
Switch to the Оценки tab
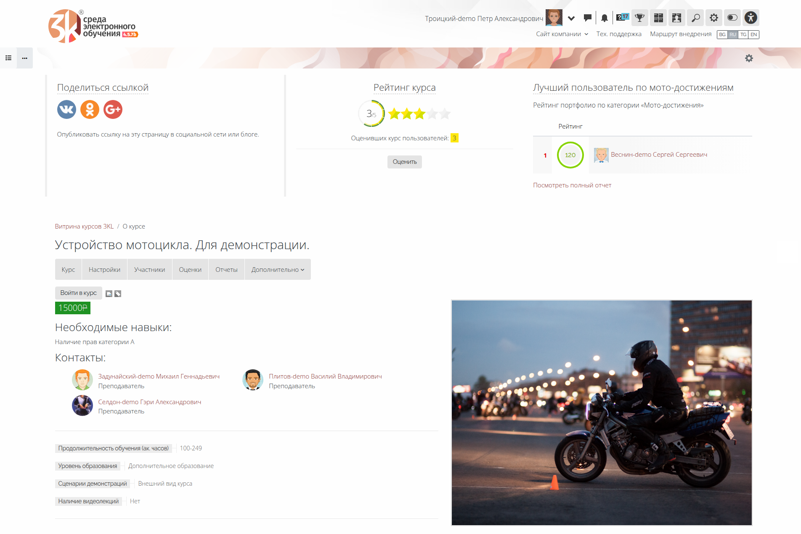190,270
